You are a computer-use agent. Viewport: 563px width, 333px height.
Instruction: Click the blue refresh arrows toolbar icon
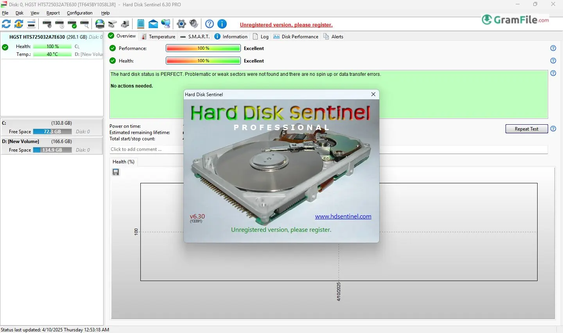coord(6,24)
